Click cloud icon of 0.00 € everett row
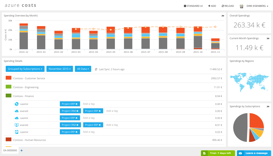Image resolution: width=273 pixels, height=156 pixels. (x=16, y=111)
